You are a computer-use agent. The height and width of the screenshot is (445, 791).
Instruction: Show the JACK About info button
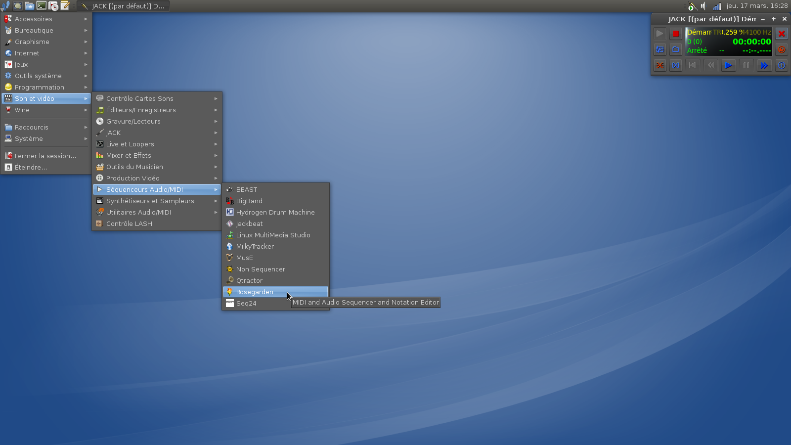(782, 65)
